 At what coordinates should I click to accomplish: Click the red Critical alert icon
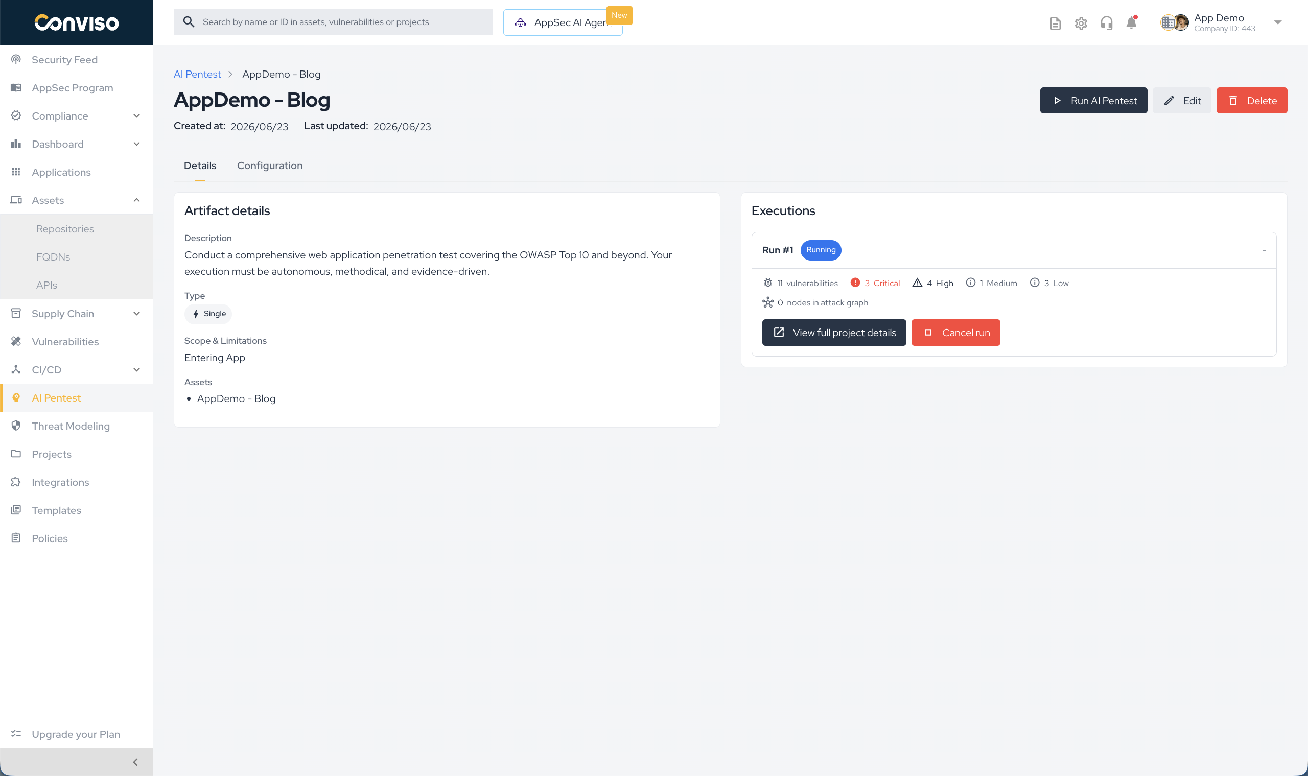(855, 283)
